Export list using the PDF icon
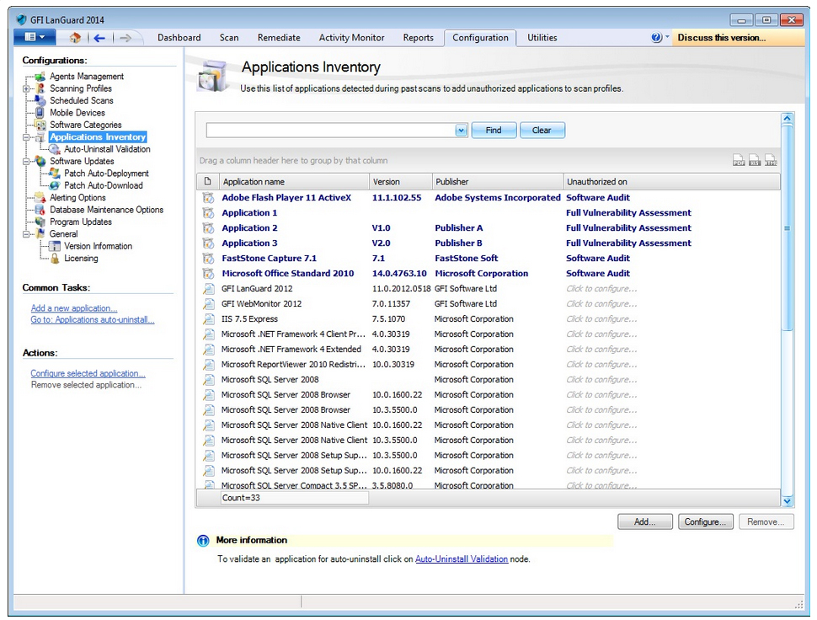 tap(739, 160)
